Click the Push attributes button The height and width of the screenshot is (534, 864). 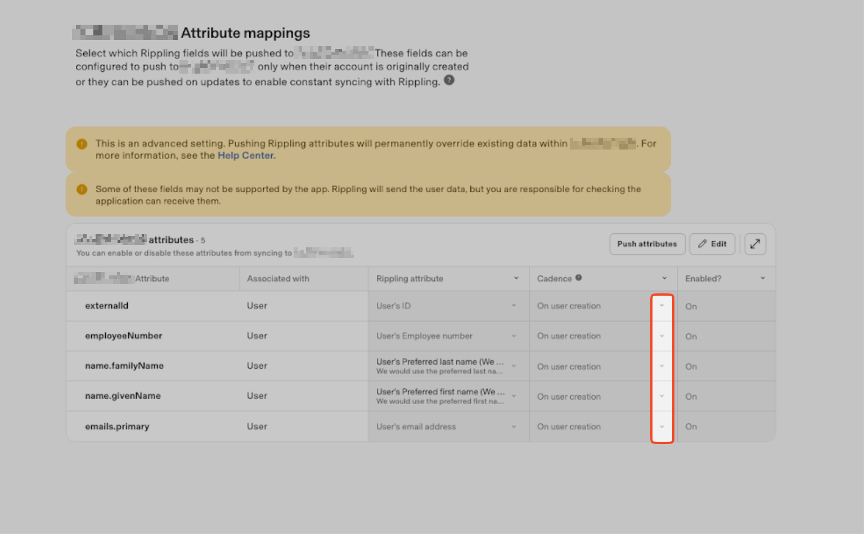[647, 244]
